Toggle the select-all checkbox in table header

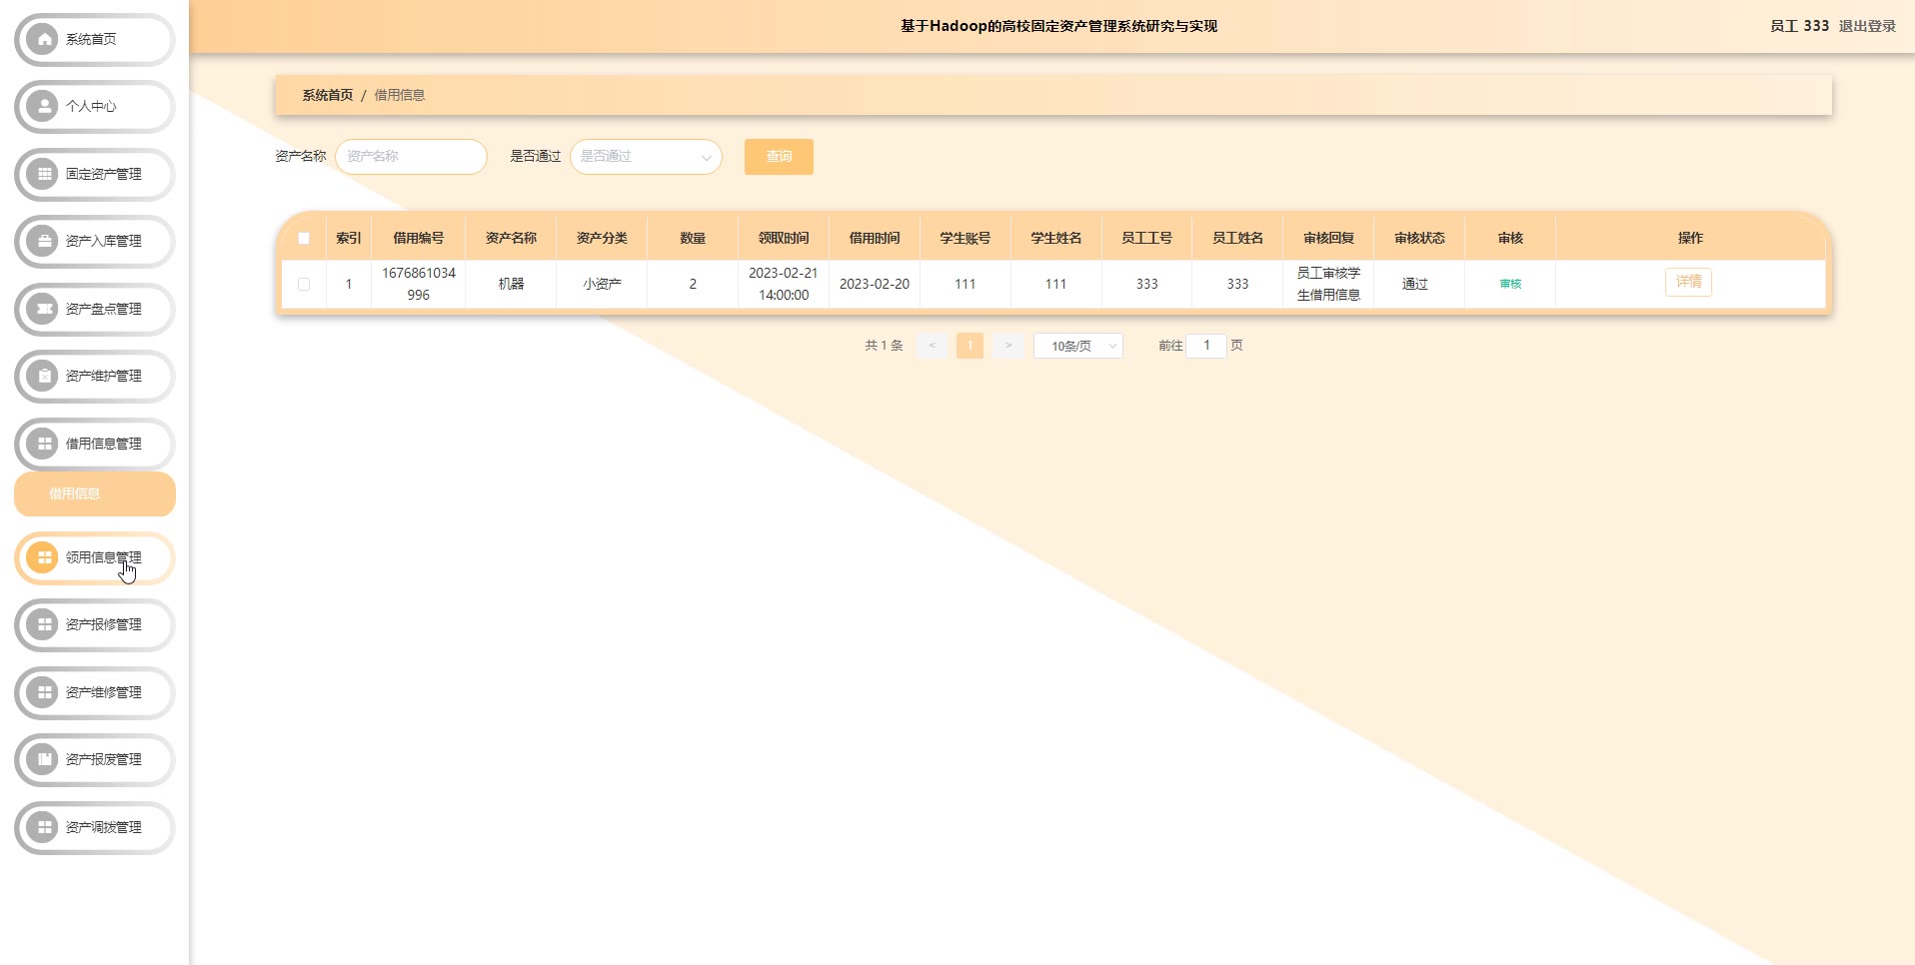(304, 239)
